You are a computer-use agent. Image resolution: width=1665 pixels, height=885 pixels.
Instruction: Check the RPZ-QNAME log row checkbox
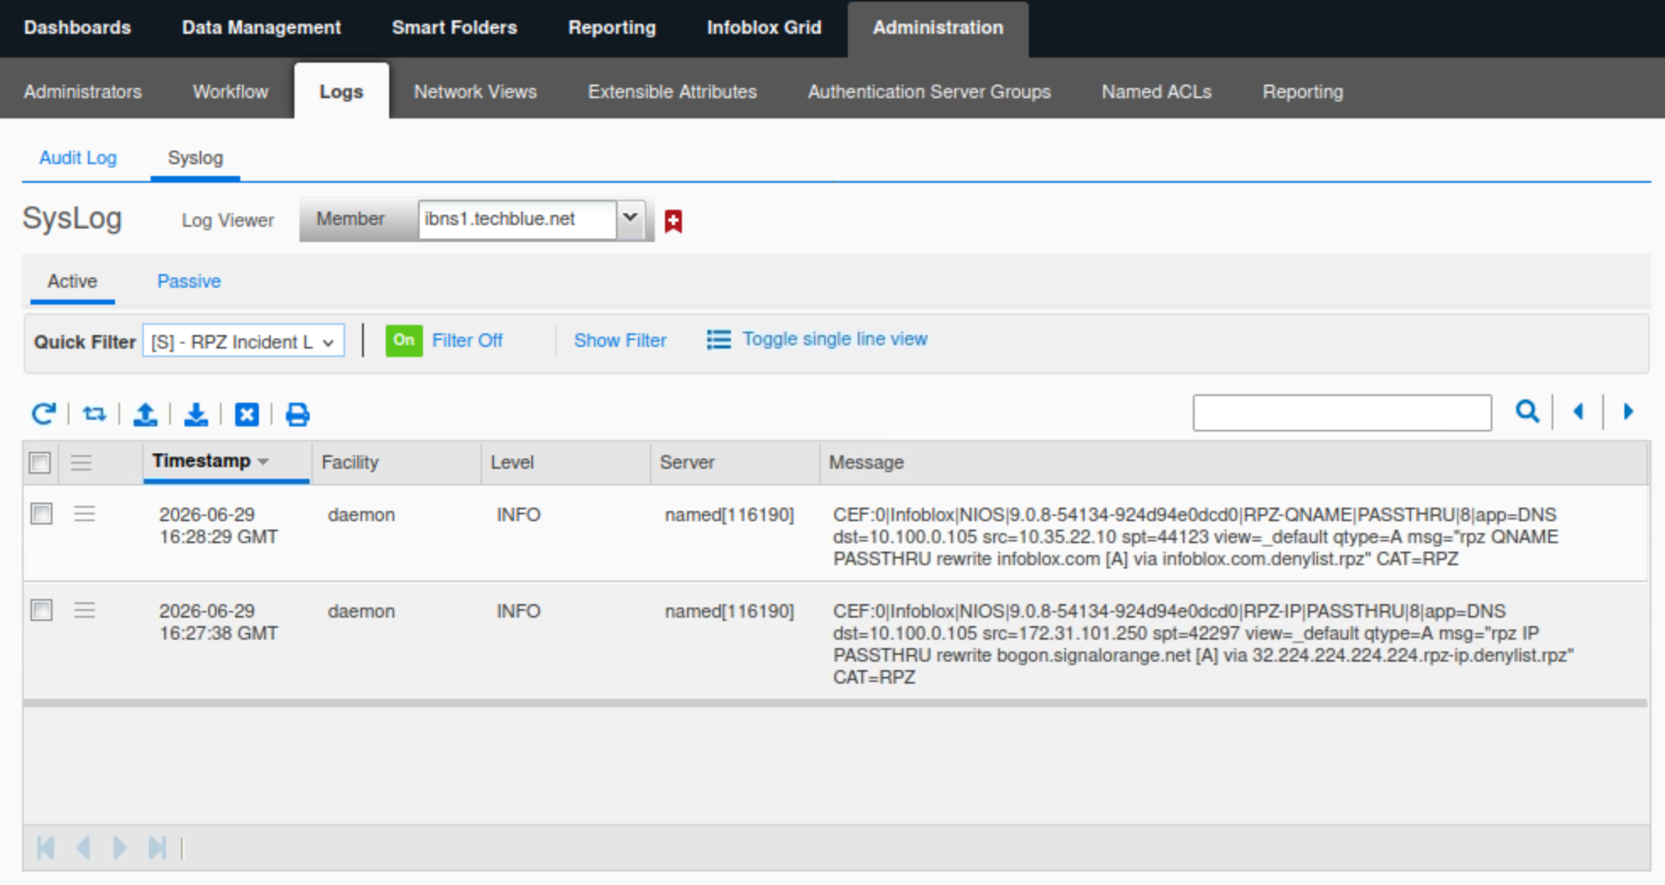(41, 514)
